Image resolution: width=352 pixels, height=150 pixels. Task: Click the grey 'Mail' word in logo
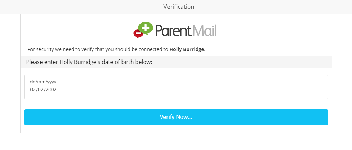click(204, 30)
